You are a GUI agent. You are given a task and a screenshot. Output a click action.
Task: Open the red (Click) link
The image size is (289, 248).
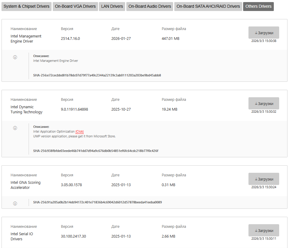pos(80,131)
